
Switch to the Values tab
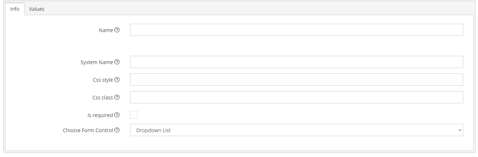[37, 9]
